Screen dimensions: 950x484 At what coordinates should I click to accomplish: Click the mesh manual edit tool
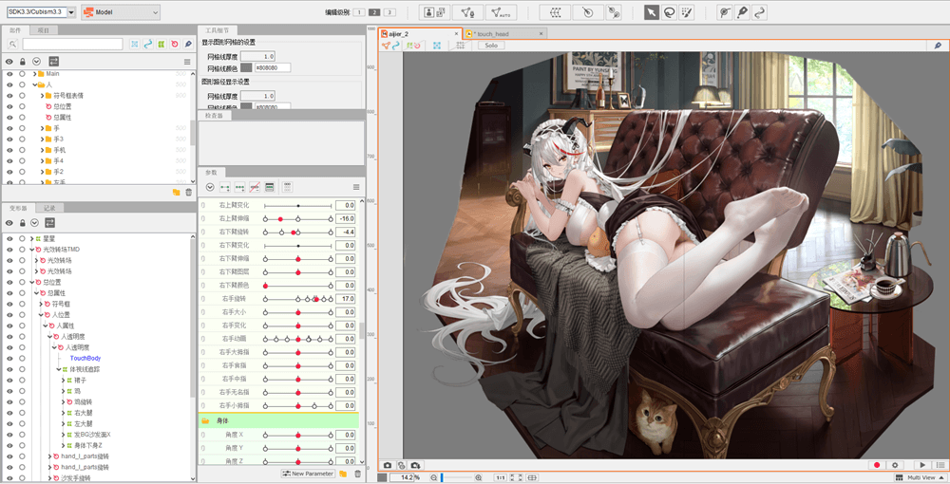click(467, 12)
